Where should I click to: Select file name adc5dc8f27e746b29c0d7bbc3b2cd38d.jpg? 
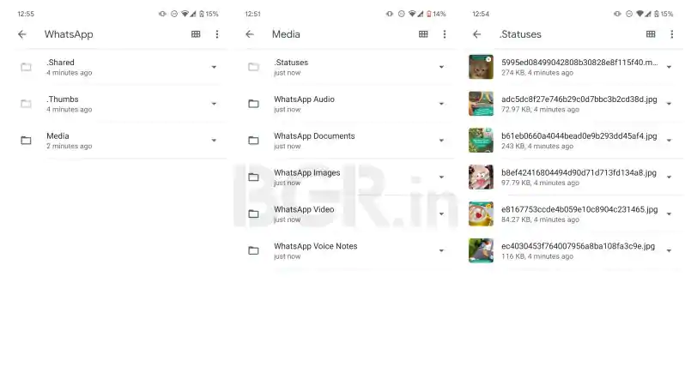point(579,99)
